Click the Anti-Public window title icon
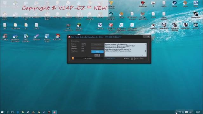Viewport: 203px width, 114px height. pos(69,37)
